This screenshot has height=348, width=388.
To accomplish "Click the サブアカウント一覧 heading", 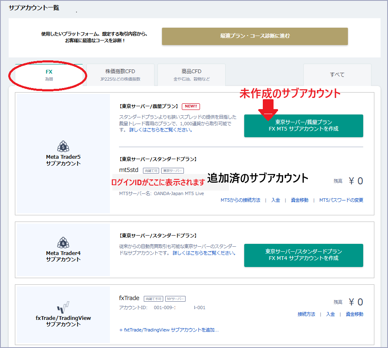I will [x=34, y=8].
